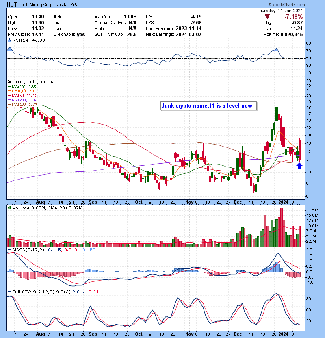Click the Volume 9.82M, EMA(20) 8.37M label
This screenshot has height=338, width=325.
tap(47, 208)
